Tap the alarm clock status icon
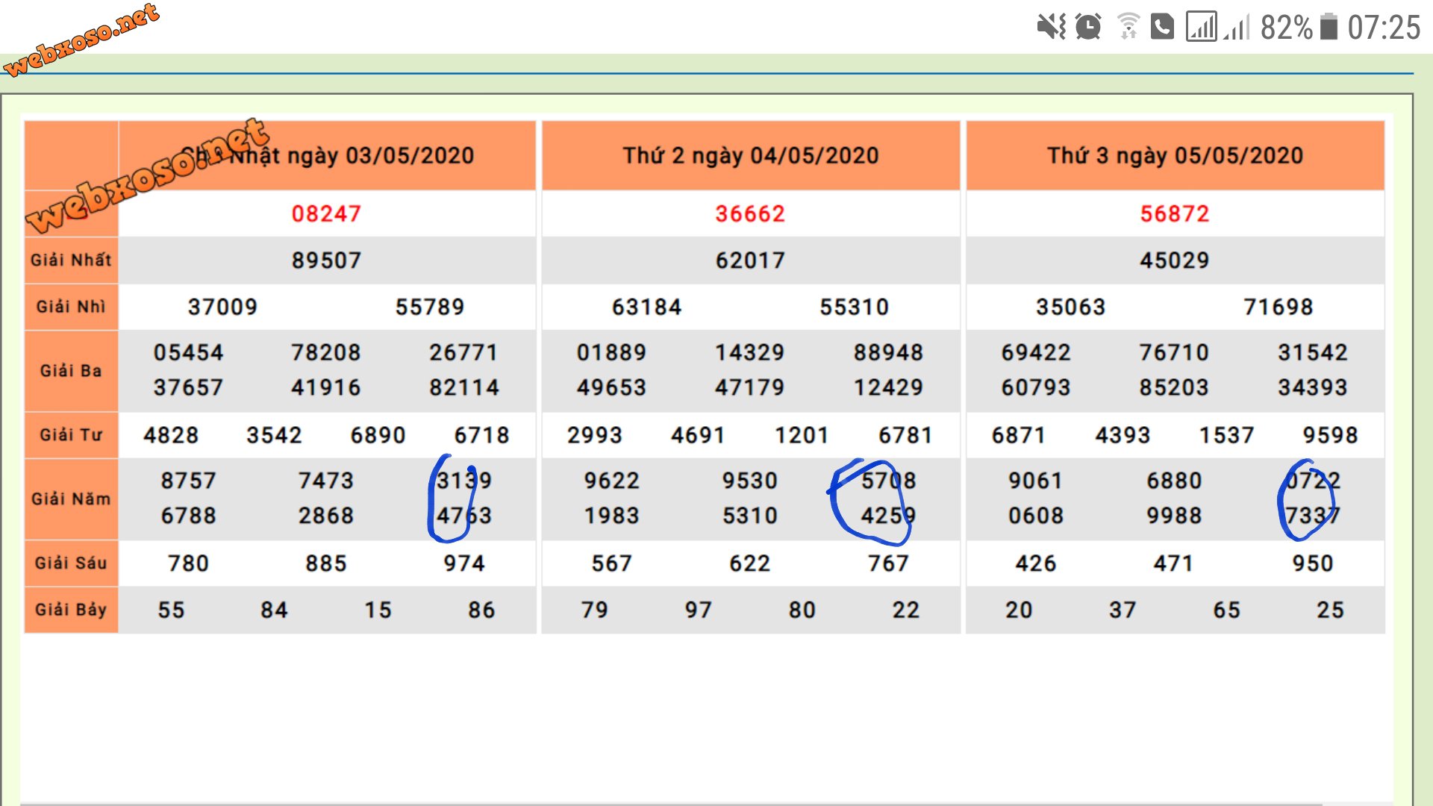1433x806 pixels. click(1088, 28)
